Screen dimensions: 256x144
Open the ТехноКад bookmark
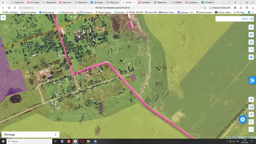pyautogui.click(x=119, y=12)
